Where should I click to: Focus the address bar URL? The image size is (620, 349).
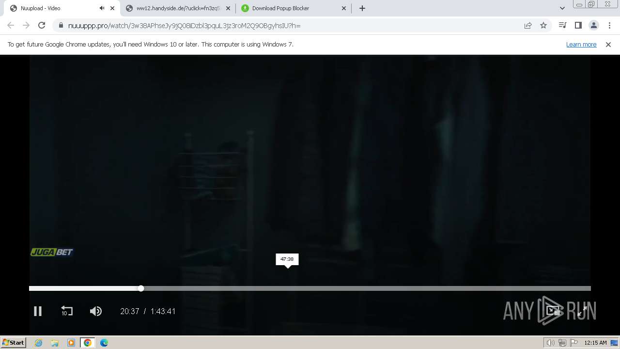(x=184, y=26)
